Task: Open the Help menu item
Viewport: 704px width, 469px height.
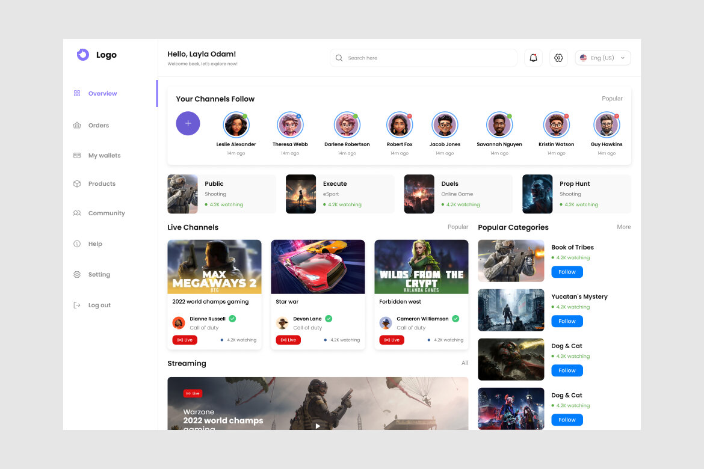Action: tap(95, 244)
